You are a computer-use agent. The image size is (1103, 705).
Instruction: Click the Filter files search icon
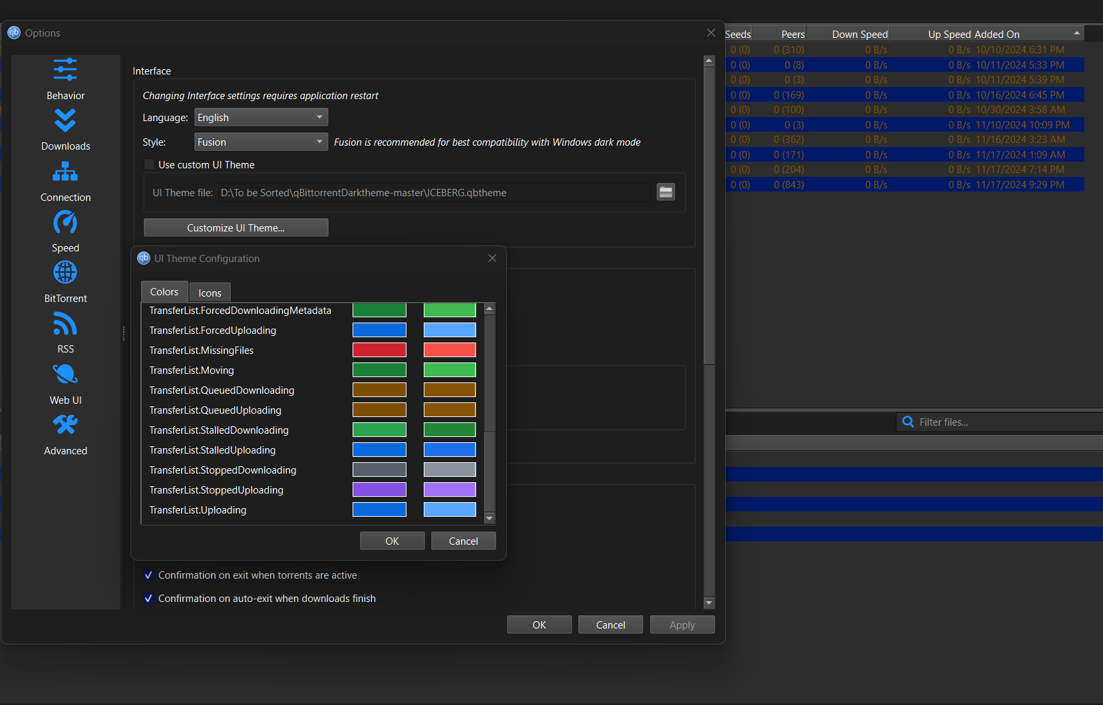point(907,422)
